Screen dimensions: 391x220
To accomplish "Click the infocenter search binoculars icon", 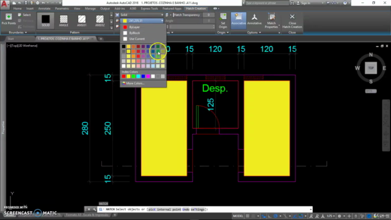I will (x=292, y=3).
